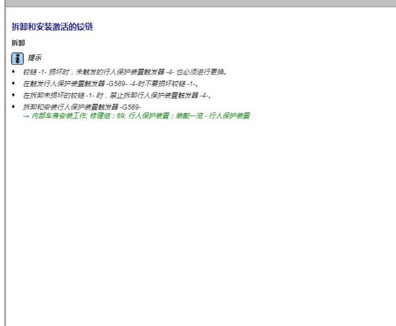Select the note 拆卸和安装行人保护装置触发器 -G589-
The image size is (396, 326).
point(82,107)
